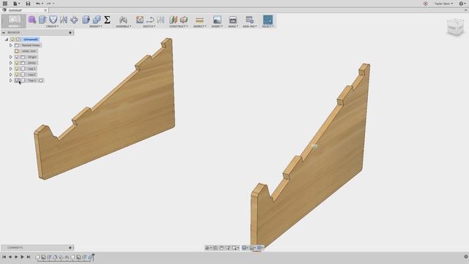Select the Combine tool
Viewport: 469px width, 264px height.
[97, 20]
